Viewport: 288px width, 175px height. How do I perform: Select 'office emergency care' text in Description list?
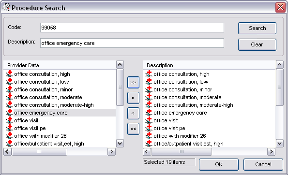click(180, 113)
